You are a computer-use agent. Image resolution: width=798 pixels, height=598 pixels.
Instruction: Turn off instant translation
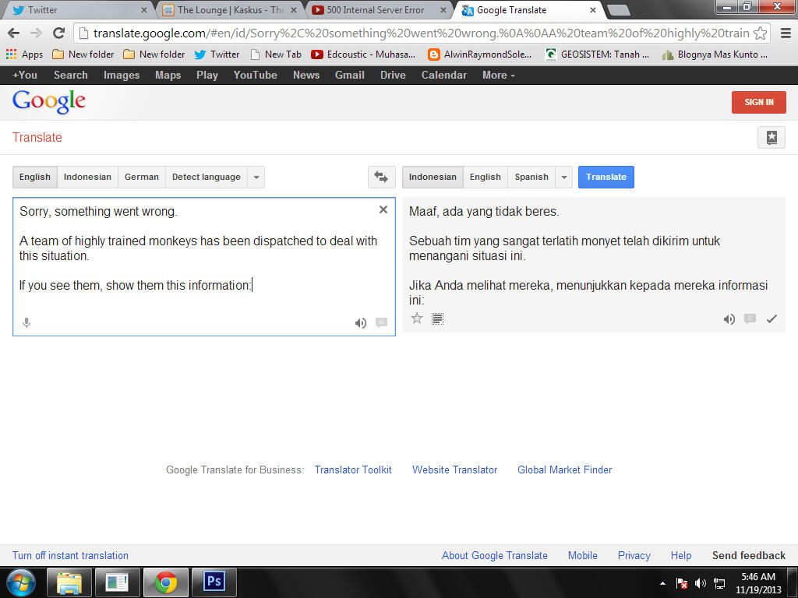(x=70, y=555)
